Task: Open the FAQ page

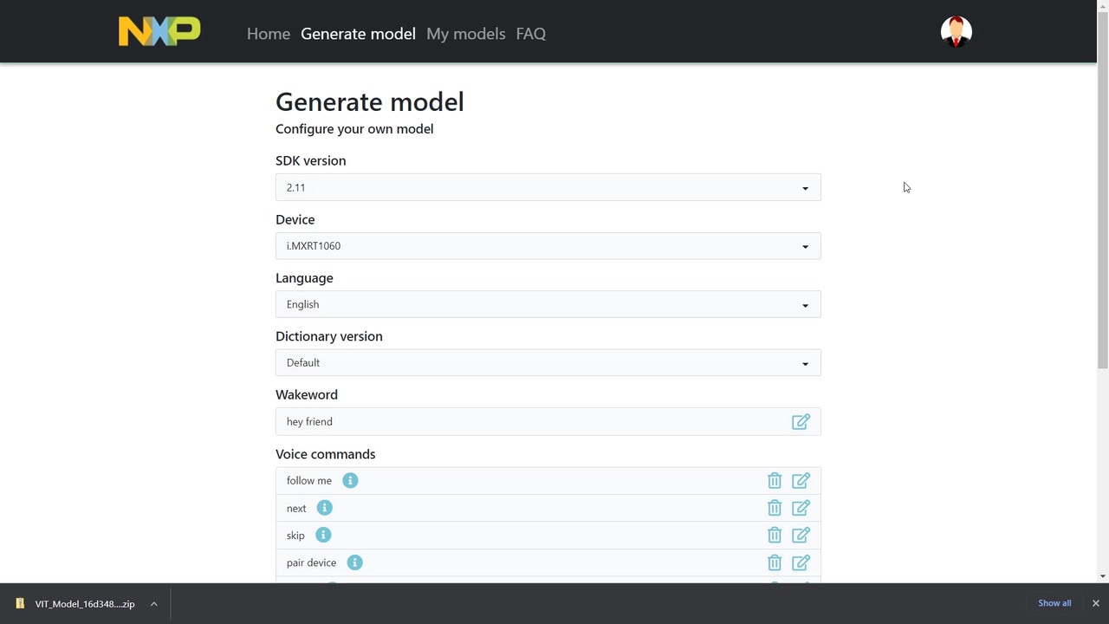Action: 530,34
